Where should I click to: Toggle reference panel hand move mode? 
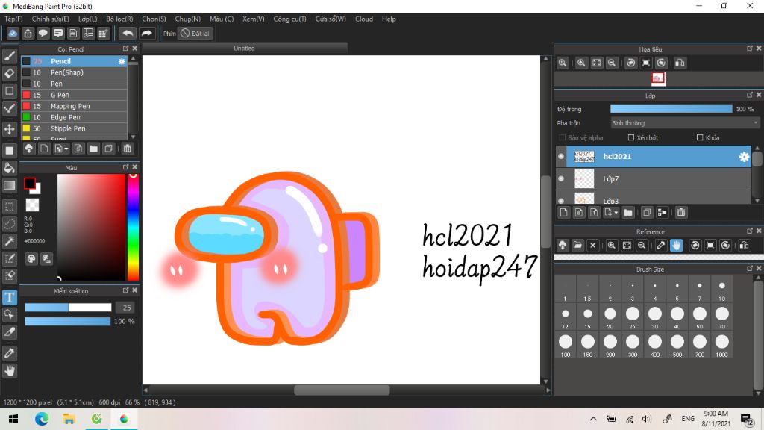676,245
